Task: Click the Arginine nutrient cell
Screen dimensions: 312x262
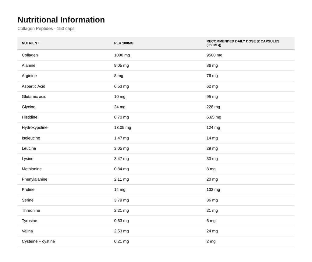Action: [x=29, y=76]
